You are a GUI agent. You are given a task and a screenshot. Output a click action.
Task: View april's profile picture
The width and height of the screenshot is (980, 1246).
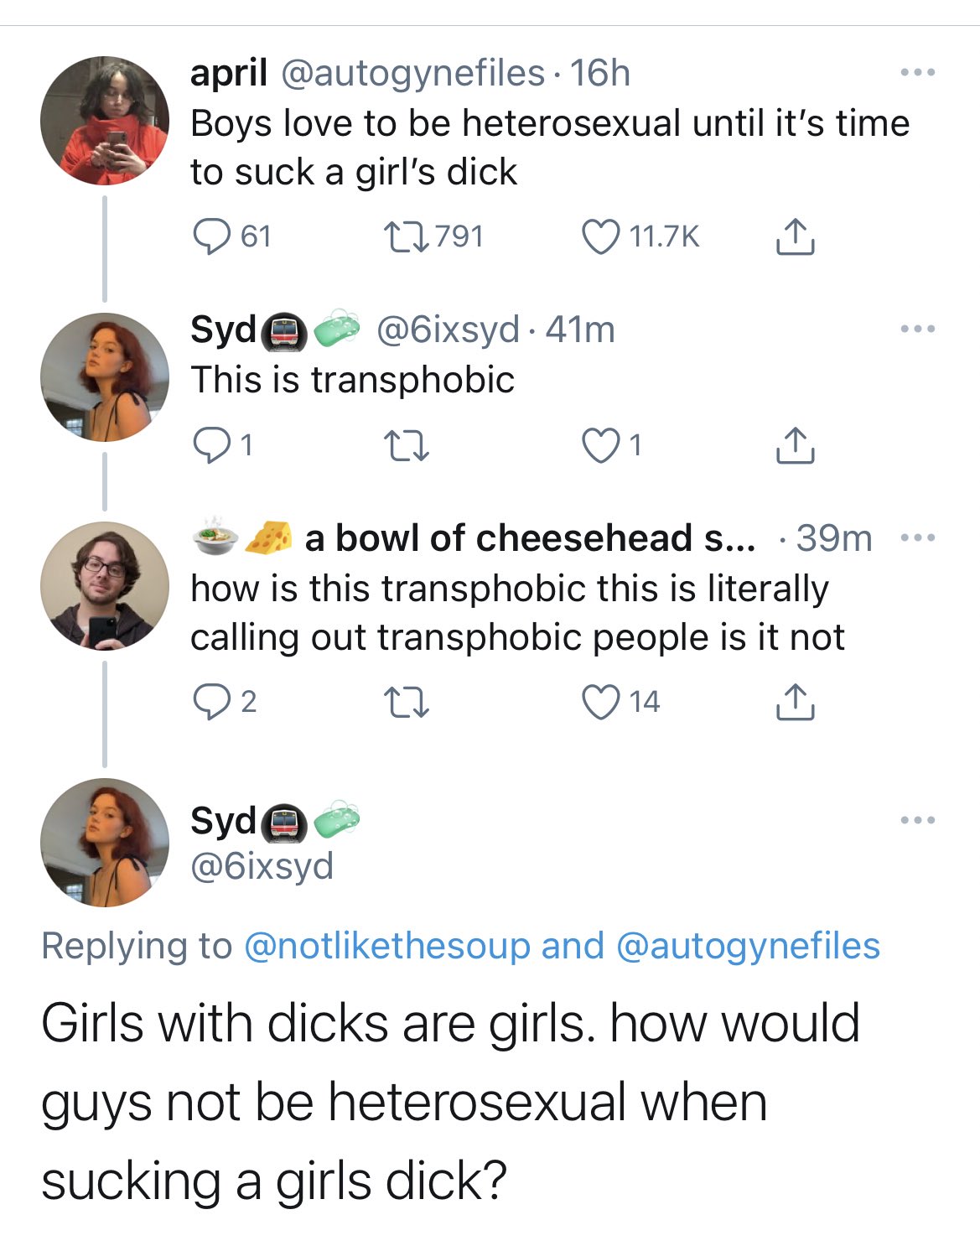coord(105,121)
